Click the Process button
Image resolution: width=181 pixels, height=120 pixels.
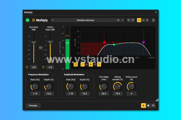coord(33,106)
